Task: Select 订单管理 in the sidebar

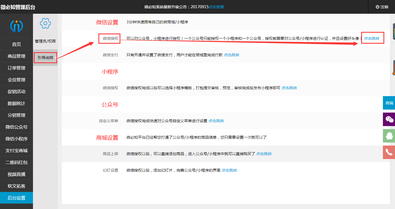Action: tap(16, 68)
